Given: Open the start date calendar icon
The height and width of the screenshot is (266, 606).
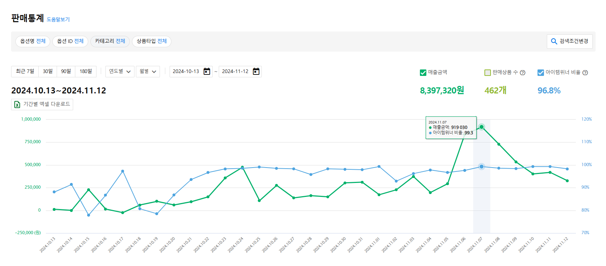Looking at the screenshot, I should click(x=207, y=72).
